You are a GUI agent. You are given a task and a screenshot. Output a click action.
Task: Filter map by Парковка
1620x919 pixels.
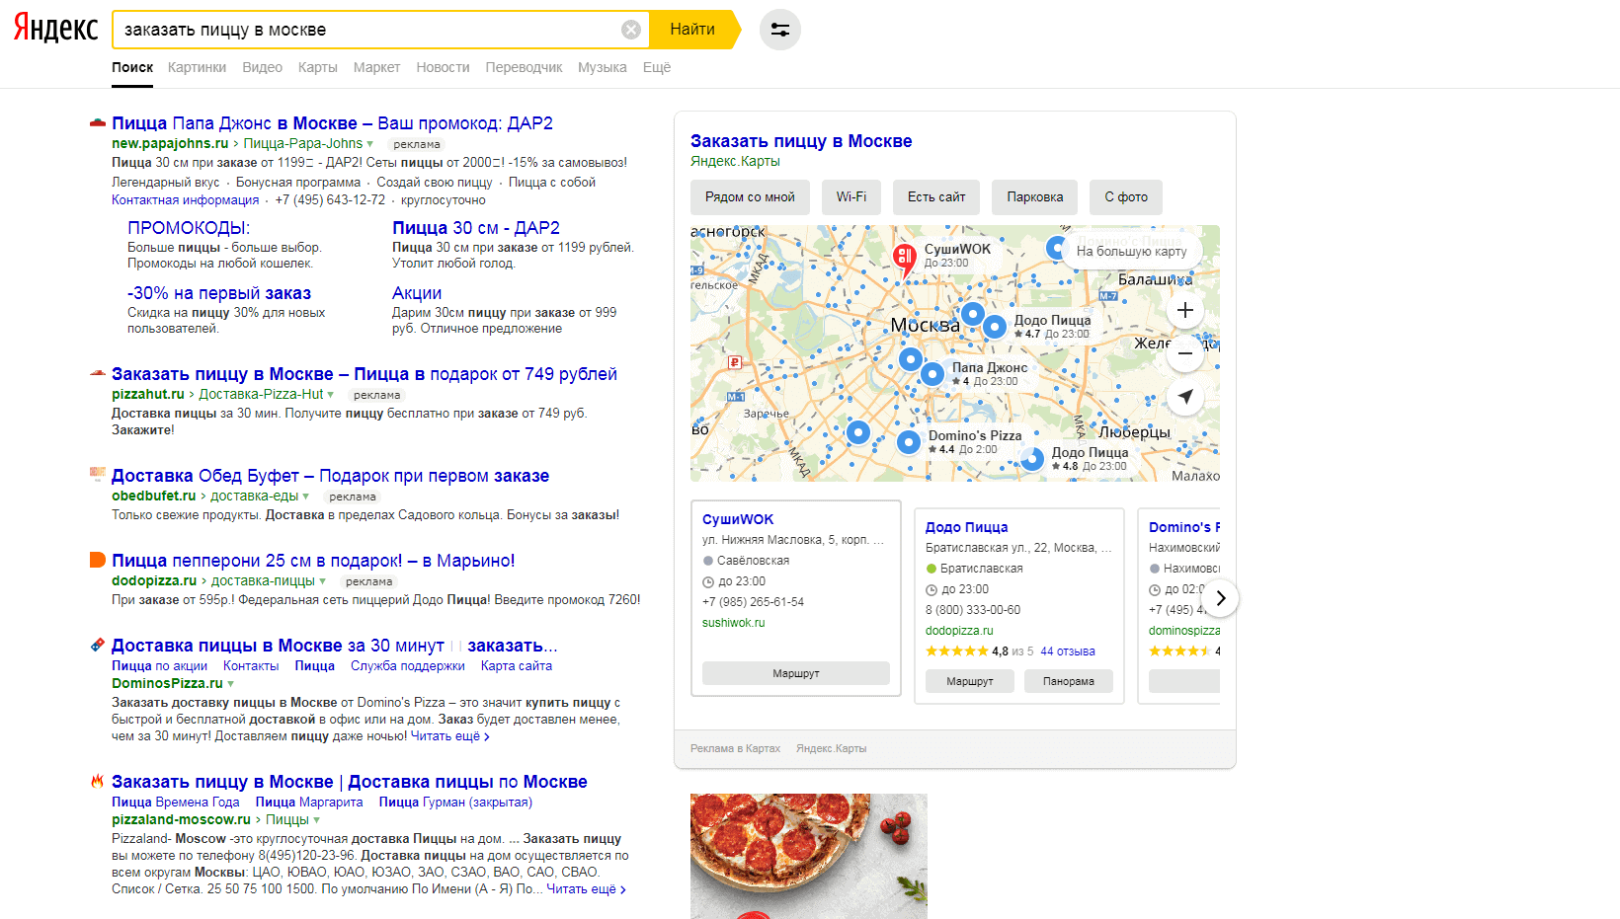pyautogui.click(x=1035, y=197)
